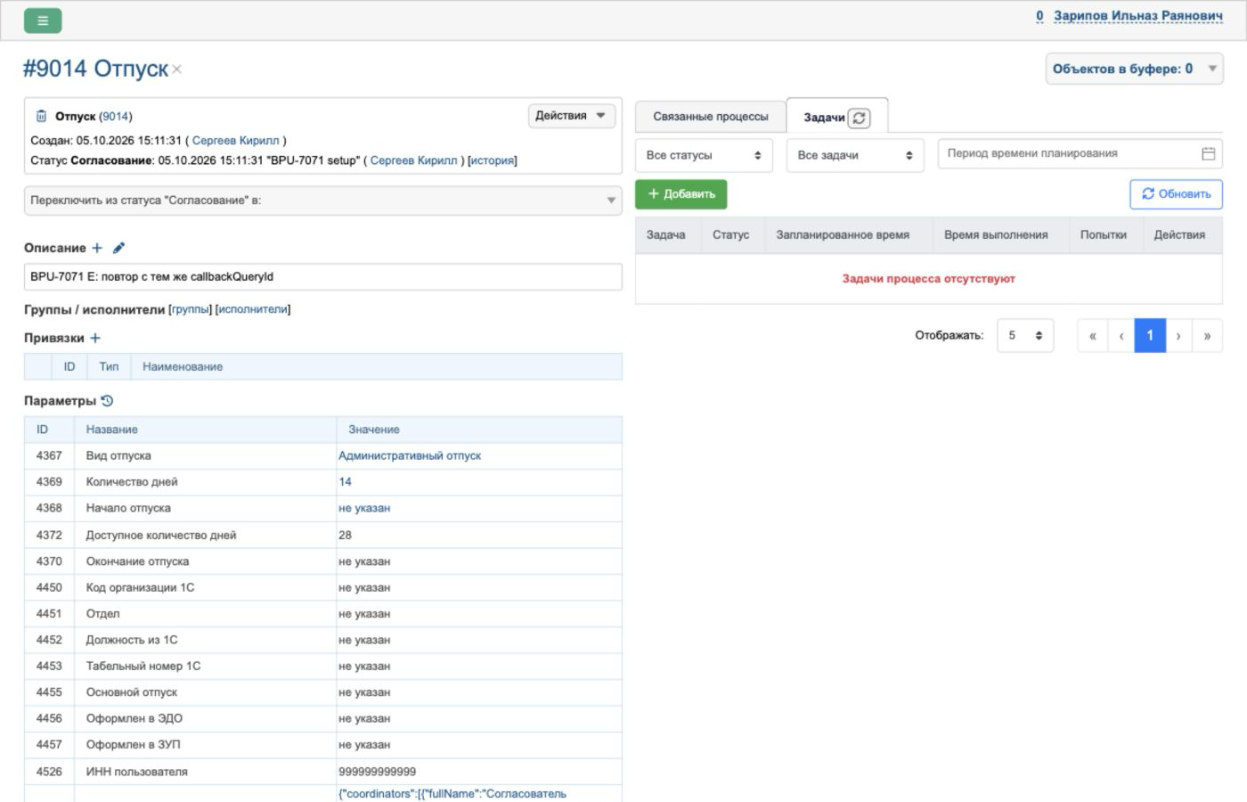The height and width of the screenshot is (802, 1247).
Task: Click the description text field
Action: (x=322, y=276)
